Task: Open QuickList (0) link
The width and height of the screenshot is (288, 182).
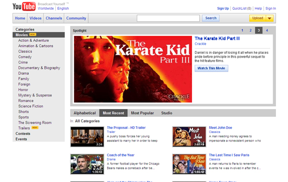Action: click(x=241, y=9)
